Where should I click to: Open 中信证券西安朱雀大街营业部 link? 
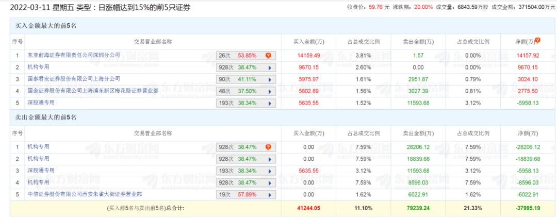[85, 194]
